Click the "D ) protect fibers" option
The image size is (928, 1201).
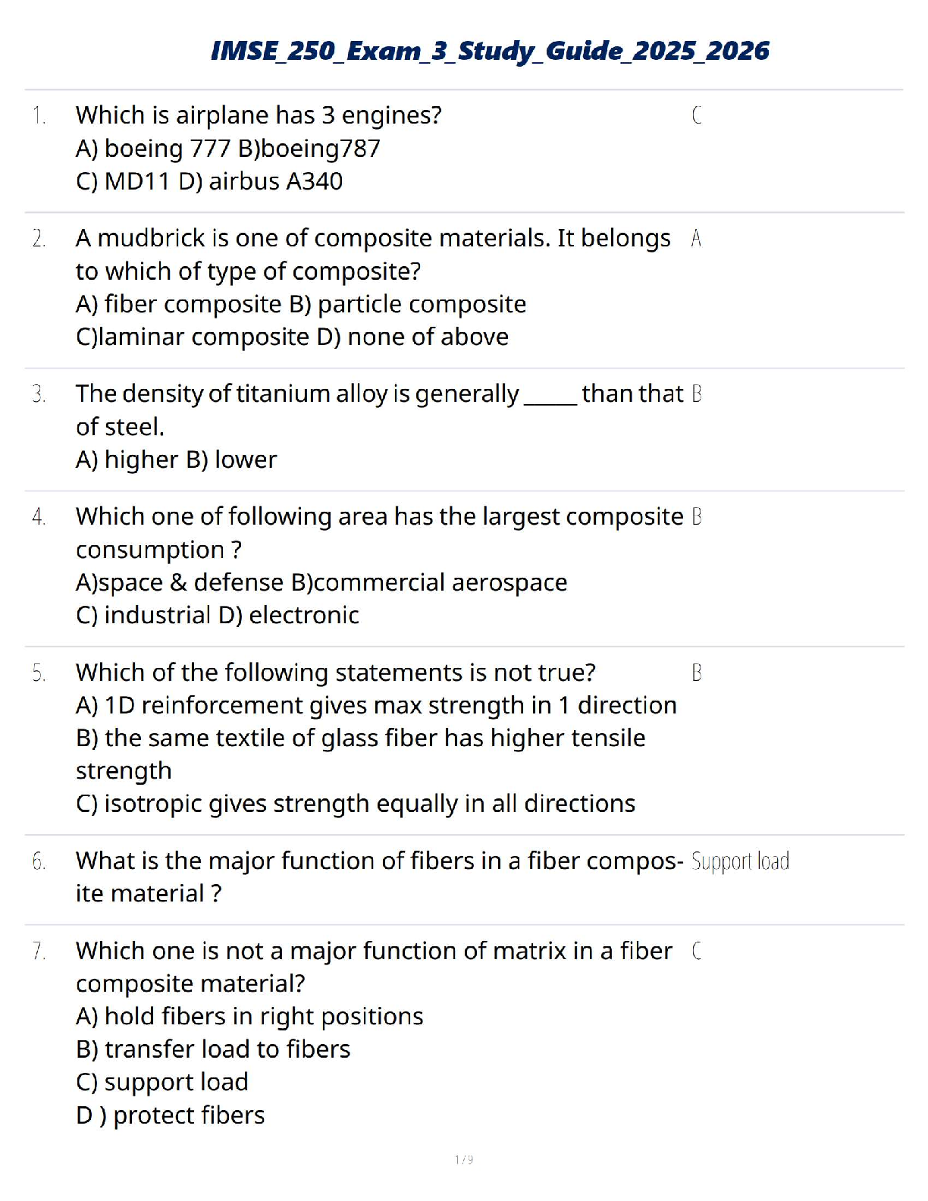click(171, 1115)
